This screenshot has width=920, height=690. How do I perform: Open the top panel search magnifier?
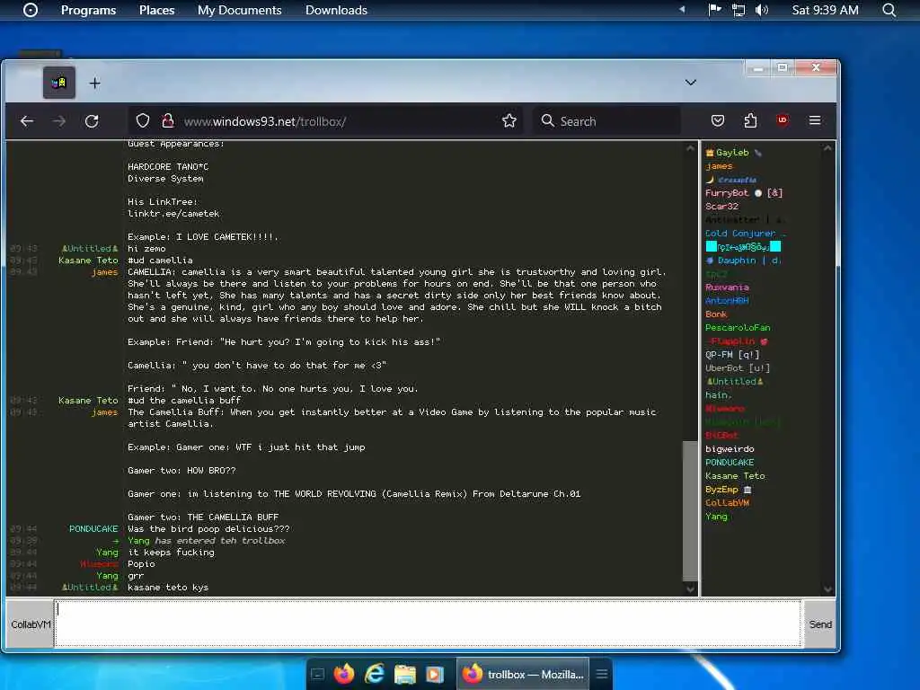pyautogui.click(x=889, y=10)
